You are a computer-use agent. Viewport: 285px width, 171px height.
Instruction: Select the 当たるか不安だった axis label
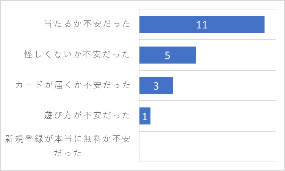(x=87, y=24)
